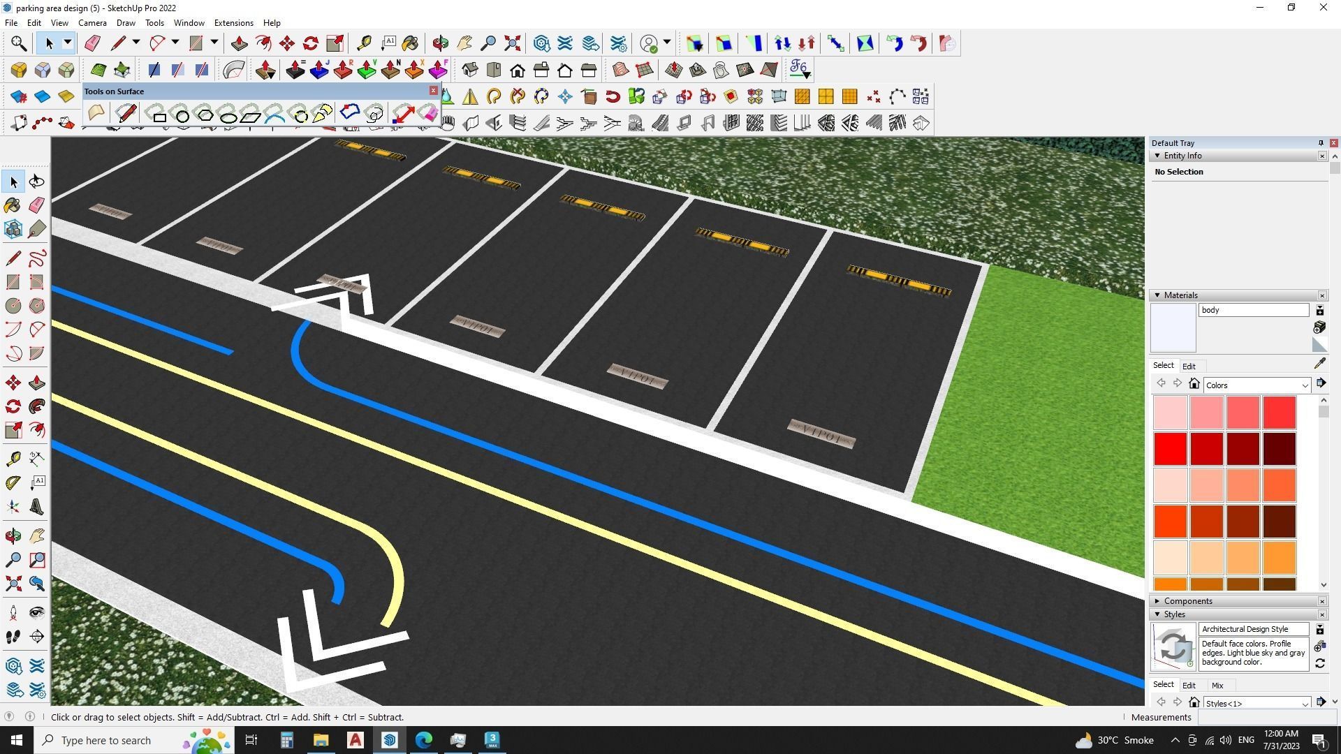
Task: Expand the Components panel
Action: 1157,601
